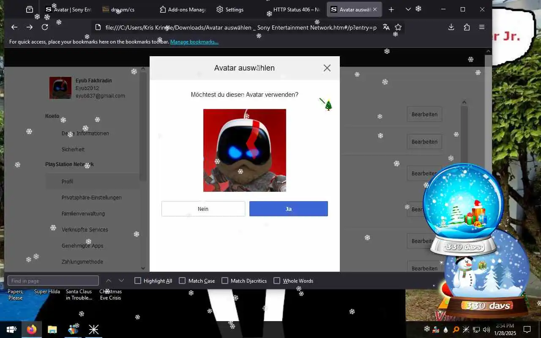541x338 pixels.
Task: Open Genehmigte Apps in the sidebar
Action: click(82, 245)
